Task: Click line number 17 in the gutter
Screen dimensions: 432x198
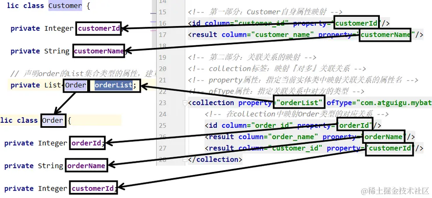Action: point(163,35)
